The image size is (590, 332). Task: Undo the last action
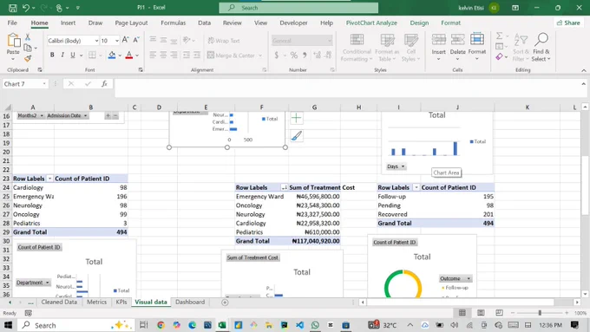point(25,8)
